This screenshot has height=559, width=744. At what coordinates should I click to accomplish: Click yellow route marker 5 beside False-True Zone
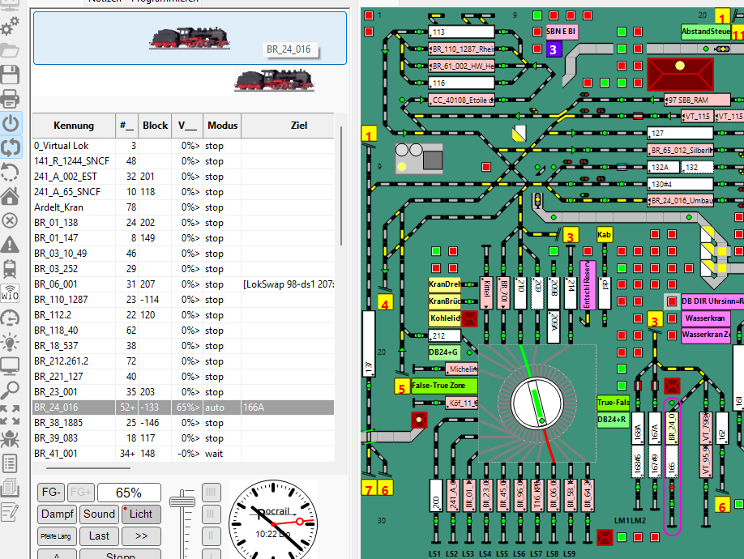tap(402, 386)
